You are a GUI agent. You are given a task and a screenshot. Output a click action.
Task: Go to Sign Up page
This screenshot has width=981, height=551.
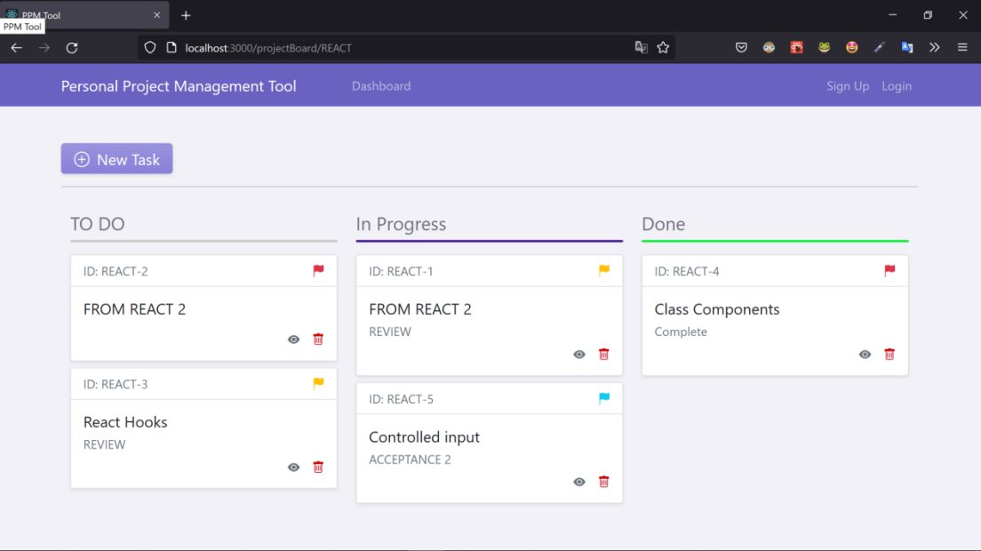point(848,85)
